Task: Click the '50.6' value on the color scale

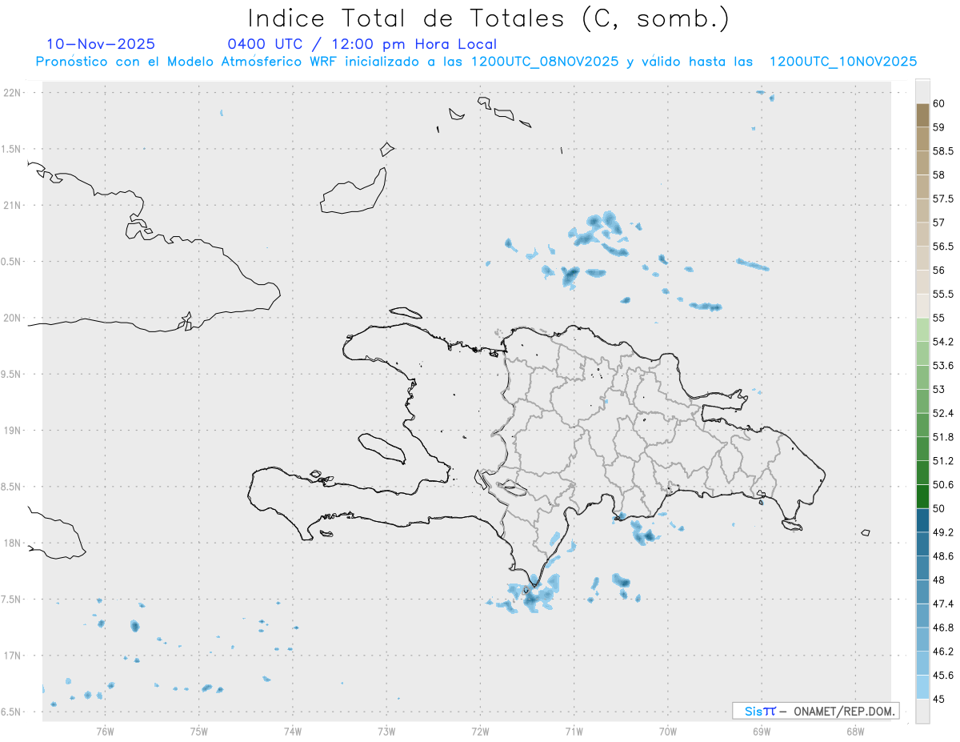Action: point(943,484)
